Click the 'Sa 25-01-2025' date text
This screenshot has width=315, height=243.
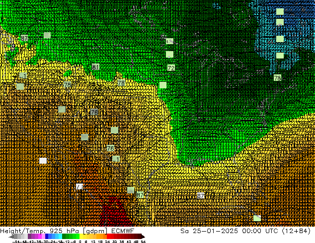pos(209,231)
